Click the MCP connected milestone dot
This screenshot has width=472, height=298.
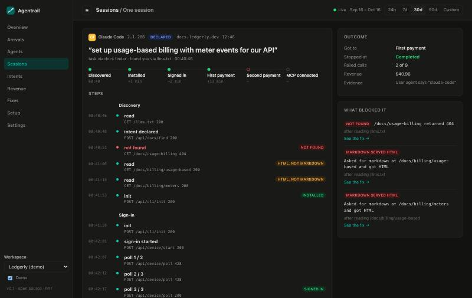tap(288, 70)
